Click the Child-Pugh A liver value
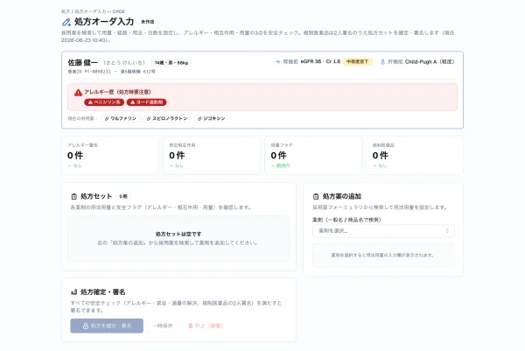The height and width of the screenshot is (351, 525). pos(430,61)
